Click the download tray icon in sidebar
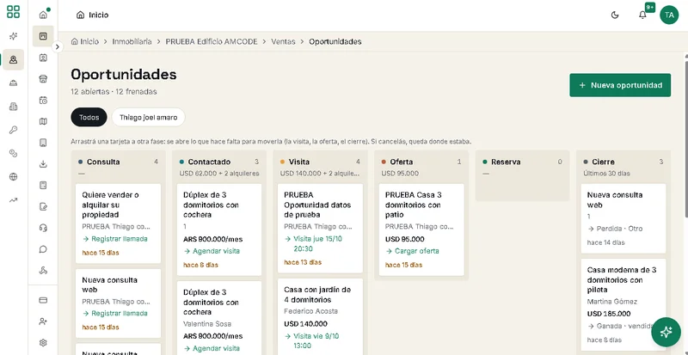This screenshot has width=688, height=355. (x=43, y=164)
